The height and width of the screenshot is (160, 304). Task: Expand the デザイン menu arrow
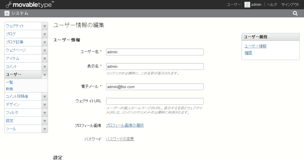(x=44, y=105)
